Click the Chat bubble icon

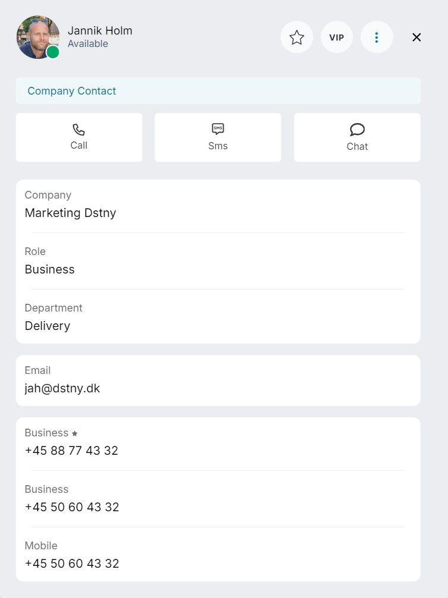point(357,130)
